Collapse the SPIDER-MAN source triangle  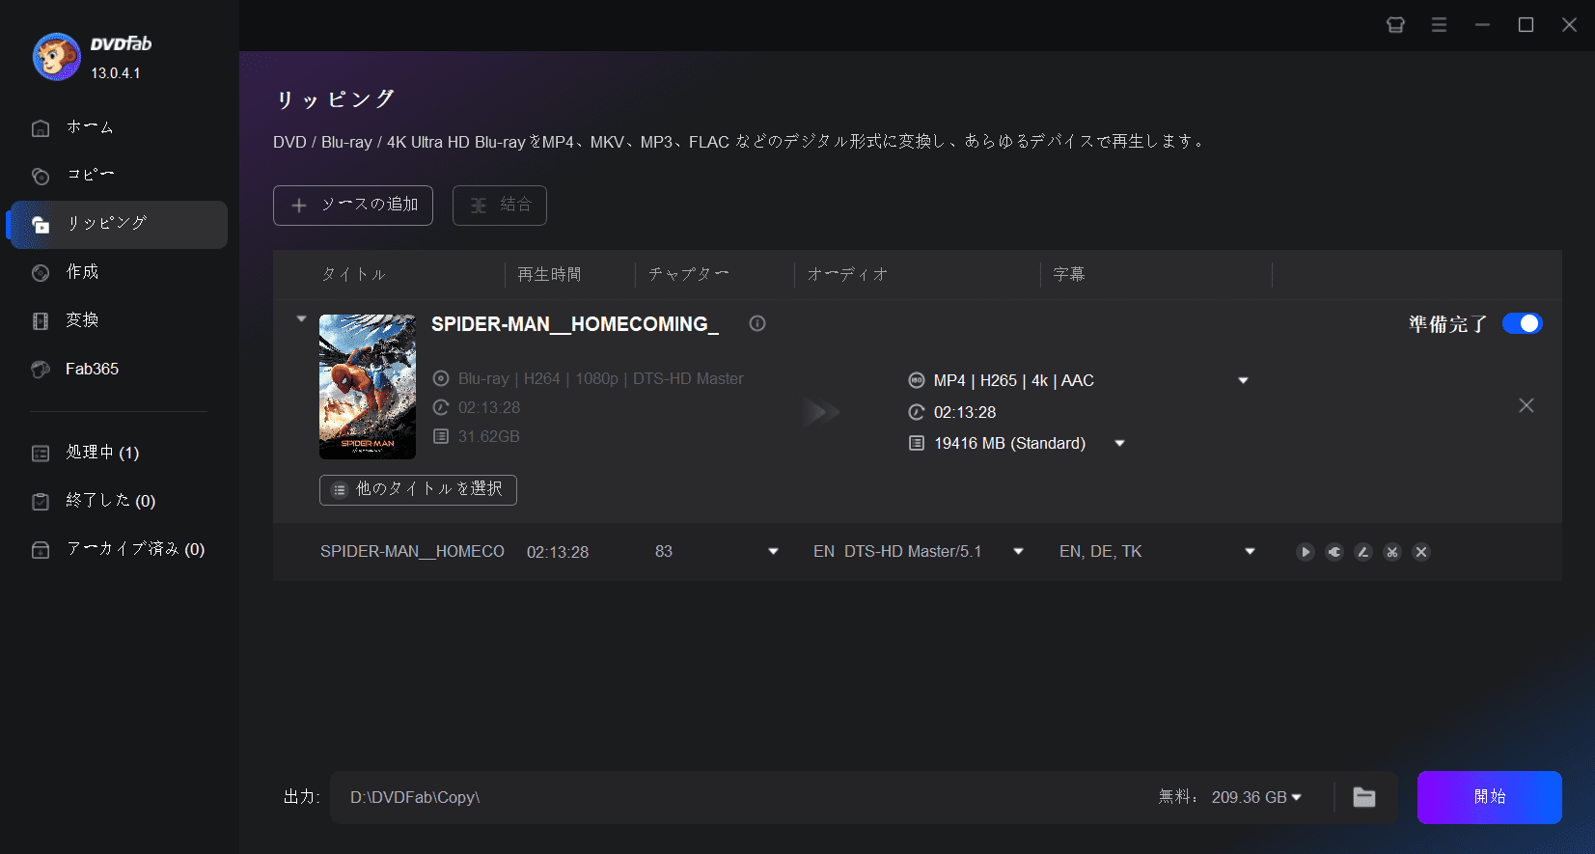point(301,318)
